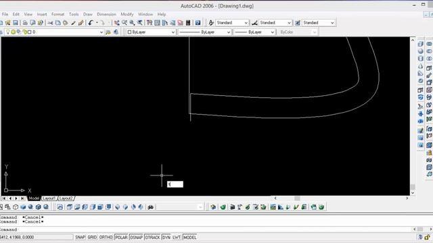
Task: Click the Render teapot icon
Action: (x=223, y=207)
